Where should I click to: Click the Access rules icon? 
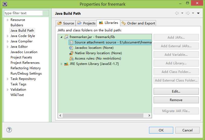click(x=71, y=58)
